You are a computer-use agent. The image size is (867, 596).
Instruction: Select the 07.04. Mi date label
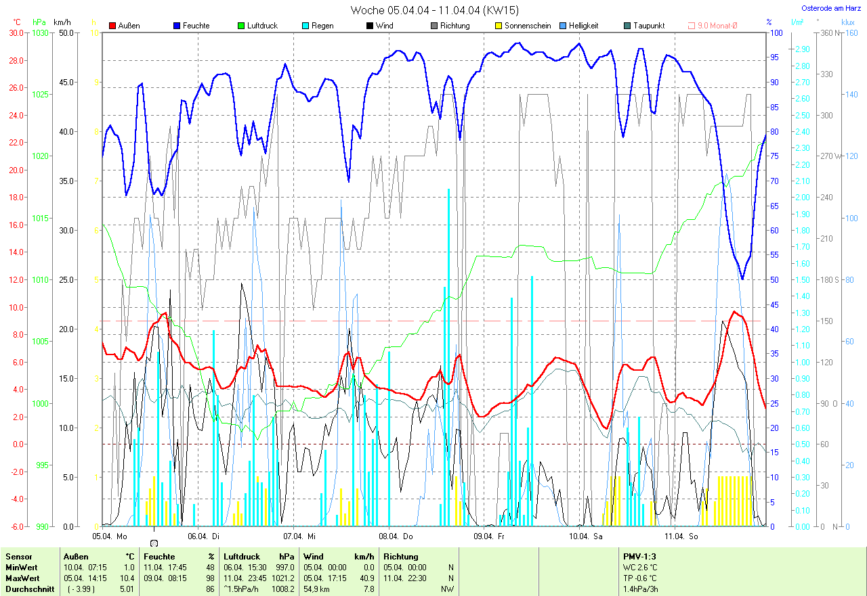point(302,536)
